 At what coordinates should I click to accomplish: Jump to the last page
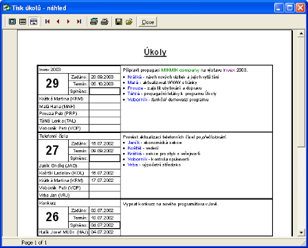pos(79,21)
